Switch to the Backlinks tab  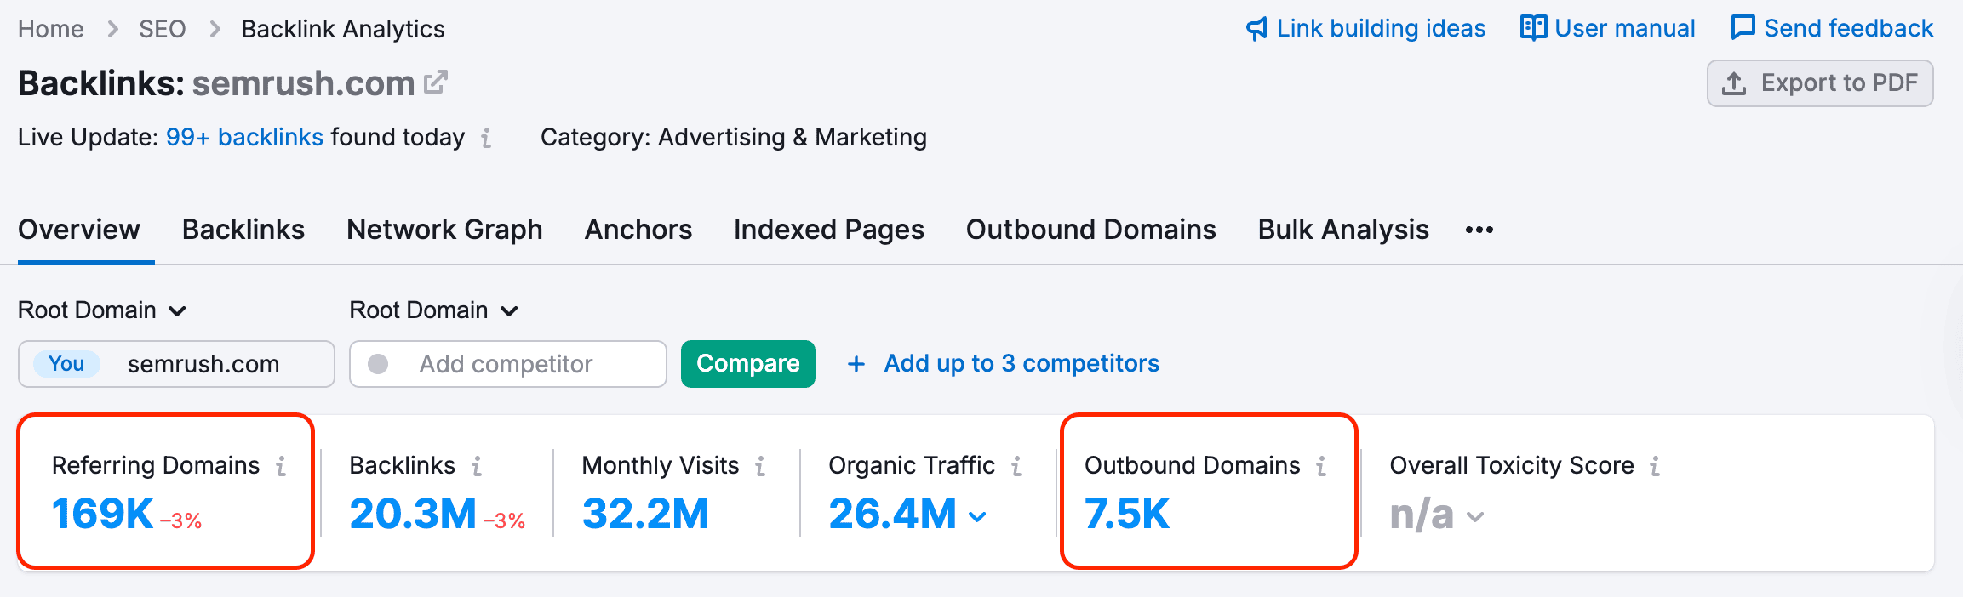[243, 230]
